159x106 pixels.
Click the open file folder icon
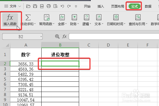[28, 6]
